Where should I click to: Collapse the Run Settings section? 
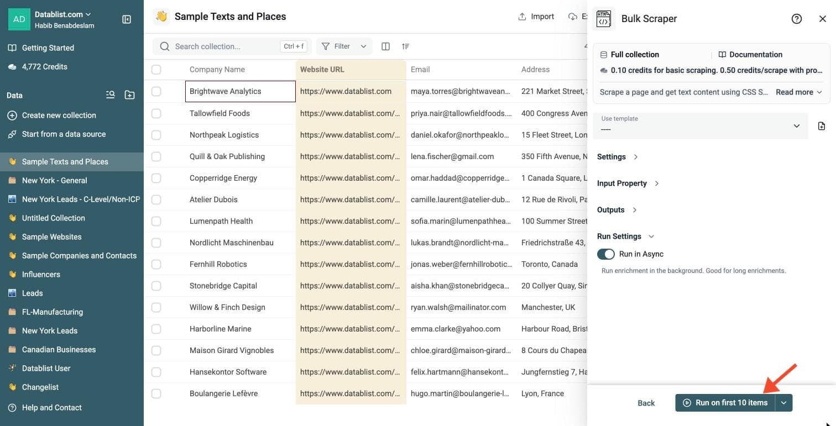[625, 236]
